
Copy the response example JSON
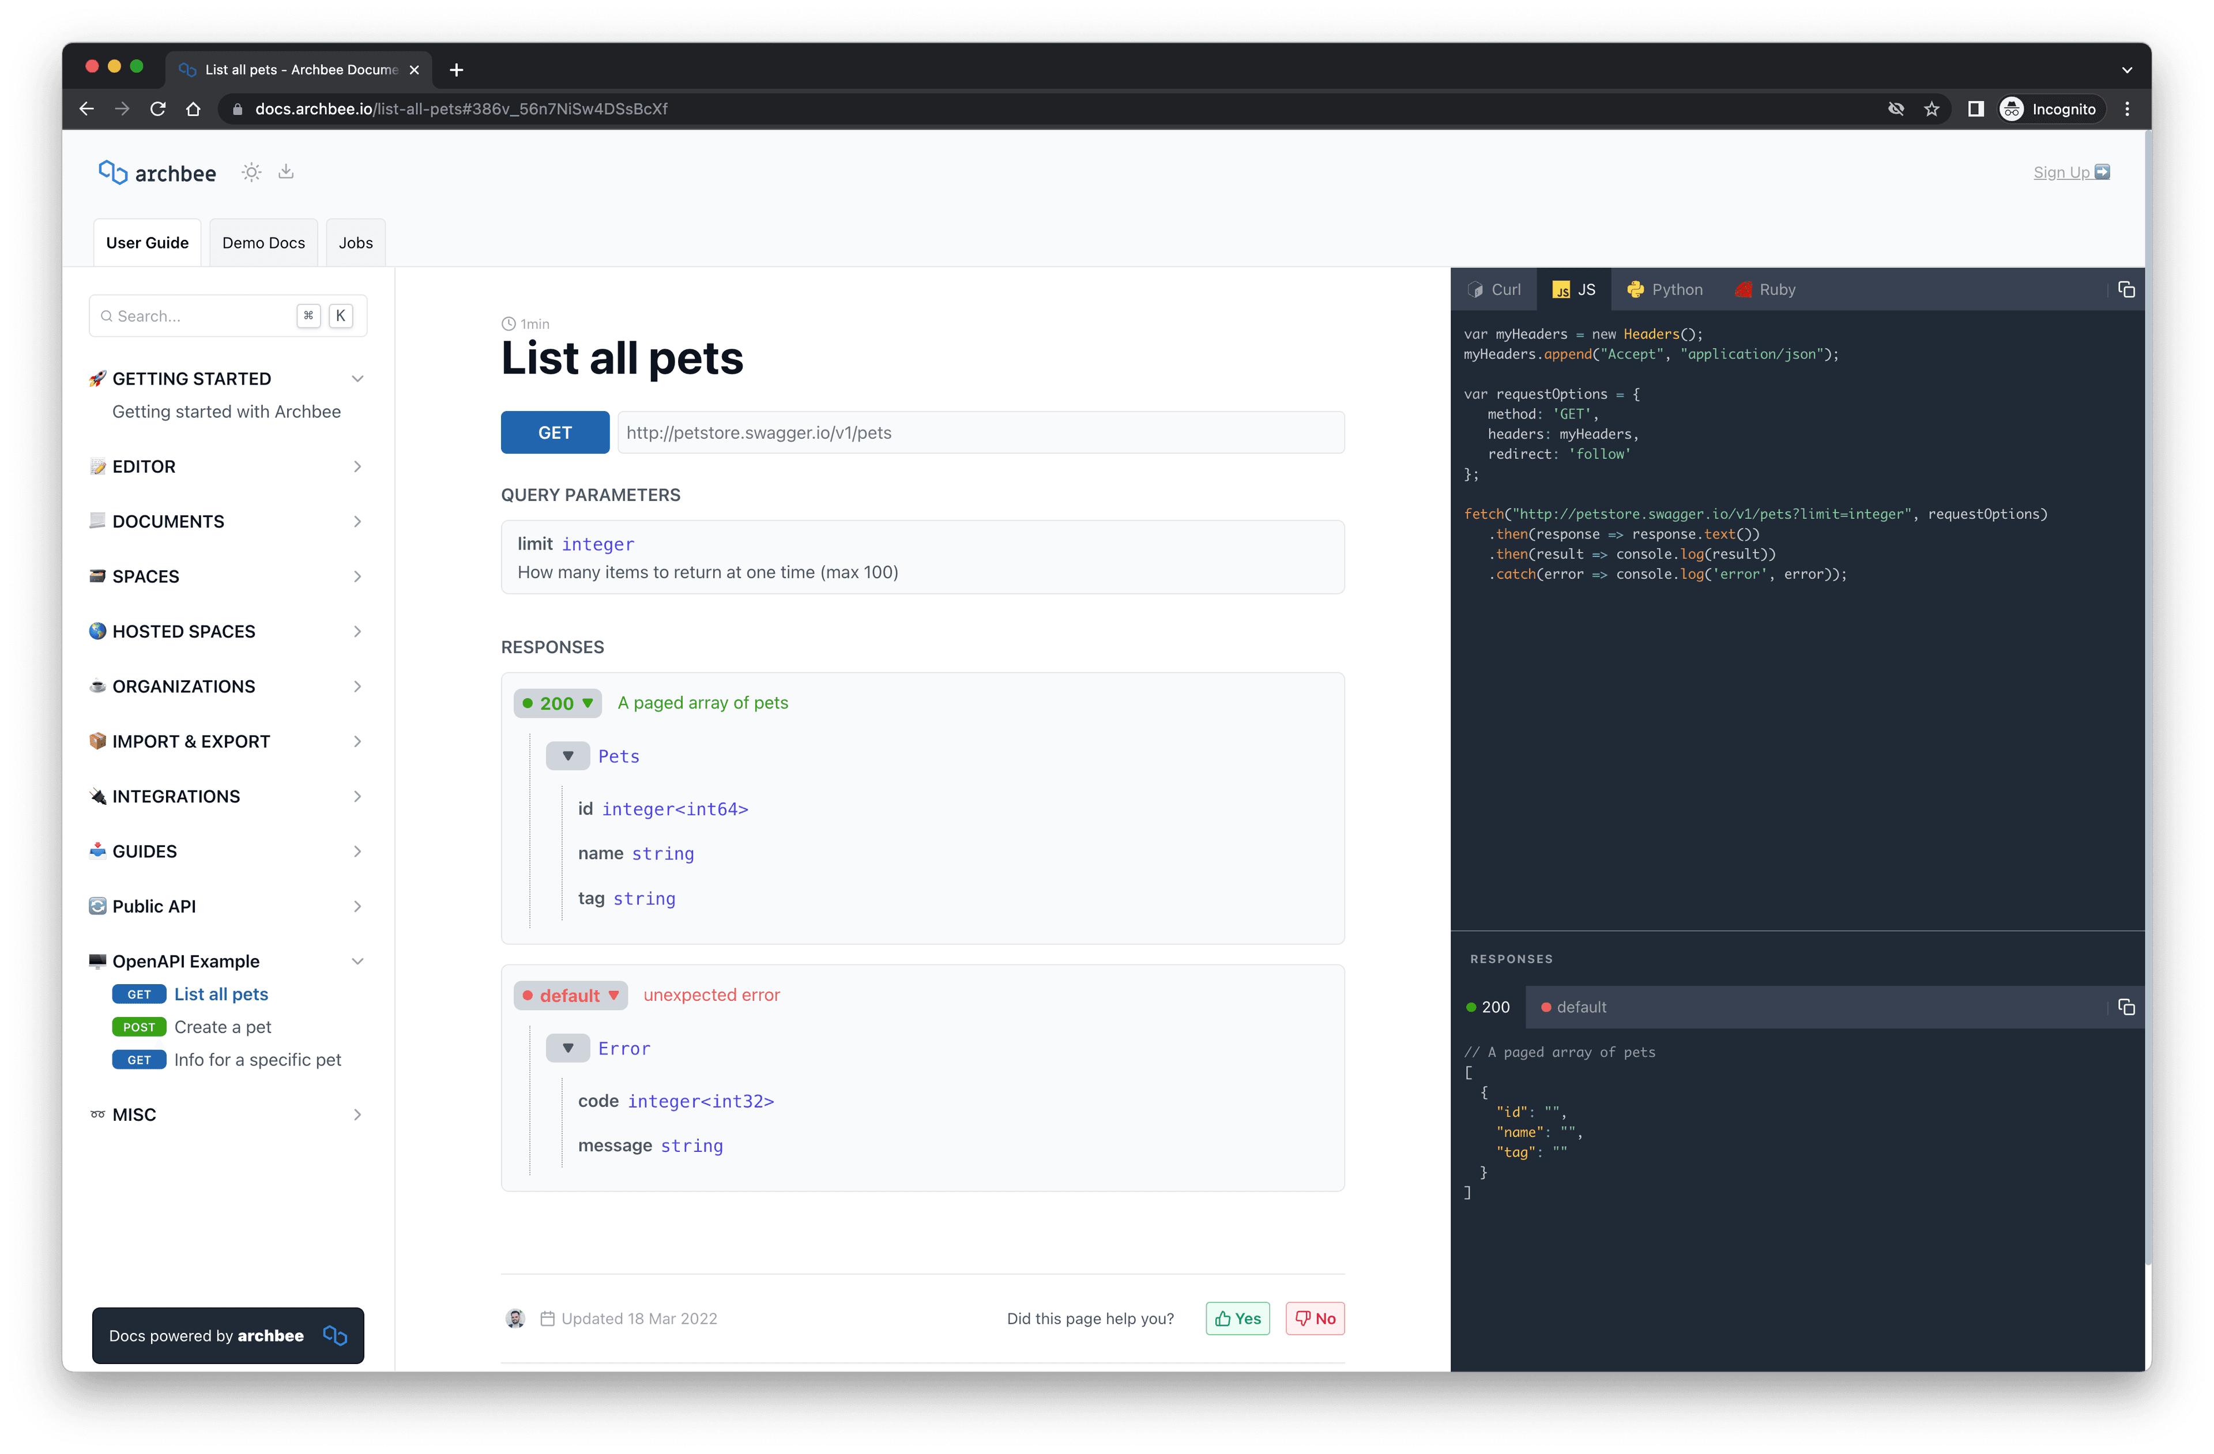(2126, 1007)
